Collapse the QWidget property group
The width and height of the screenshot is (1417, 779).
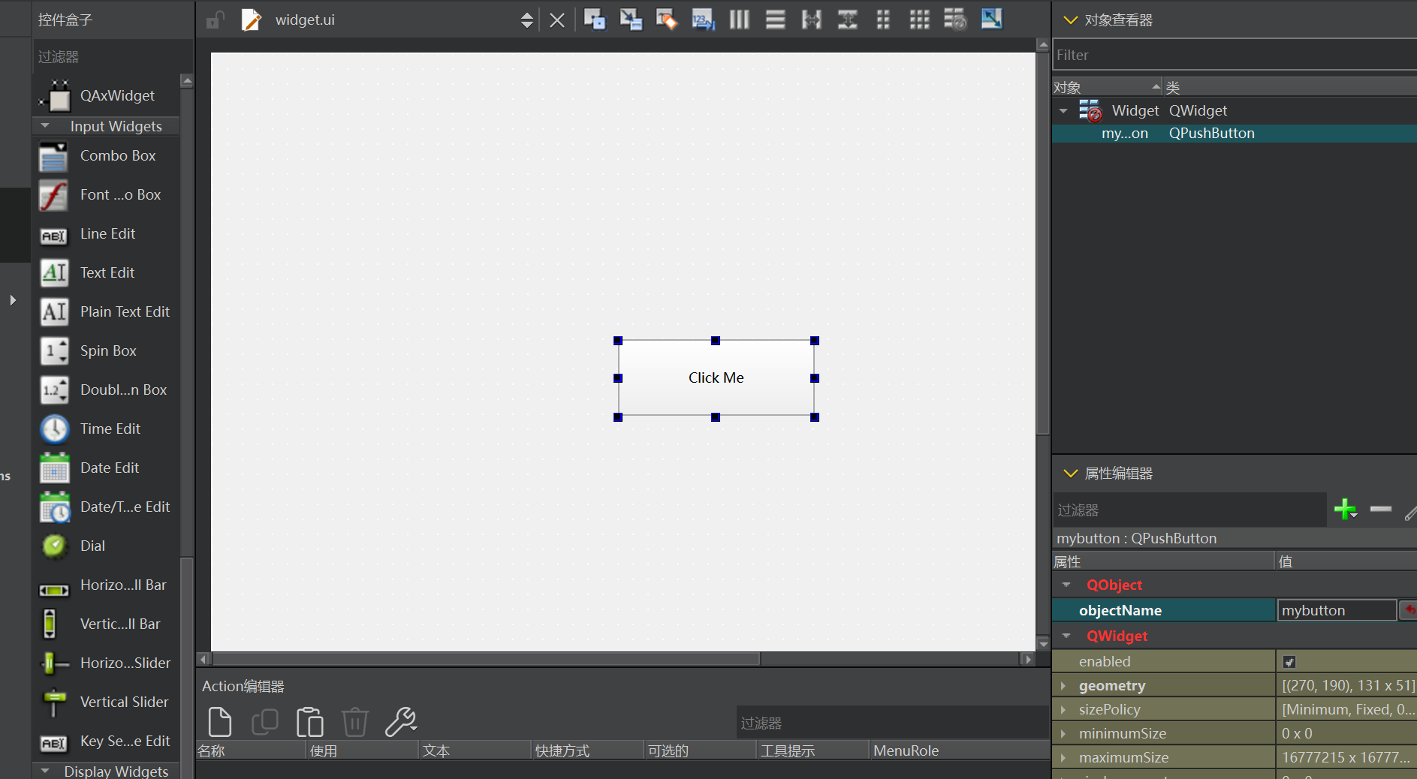[x=1066, y=636]
